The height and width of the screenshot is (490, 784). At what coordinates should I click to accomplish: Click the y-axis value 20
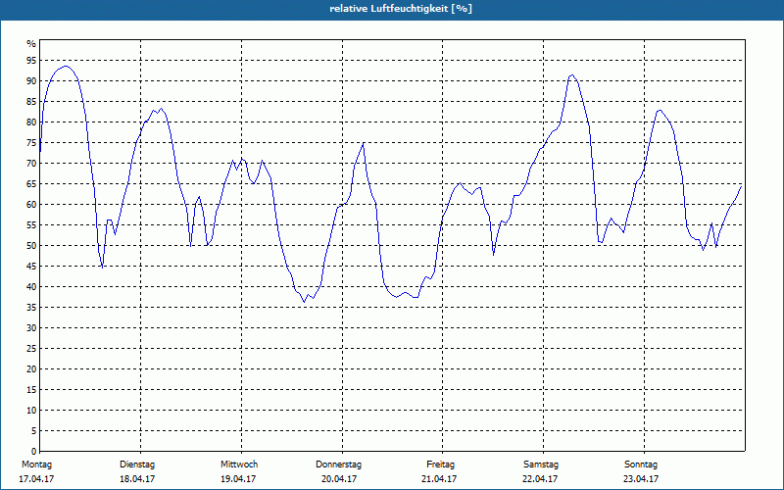31,369
